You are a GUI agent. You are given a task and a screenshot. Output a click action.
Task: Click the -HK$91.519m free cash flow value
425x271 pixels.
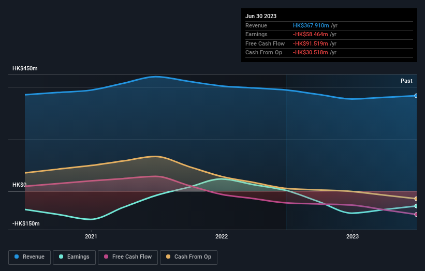pyautogui.click(x=311, y=43)
